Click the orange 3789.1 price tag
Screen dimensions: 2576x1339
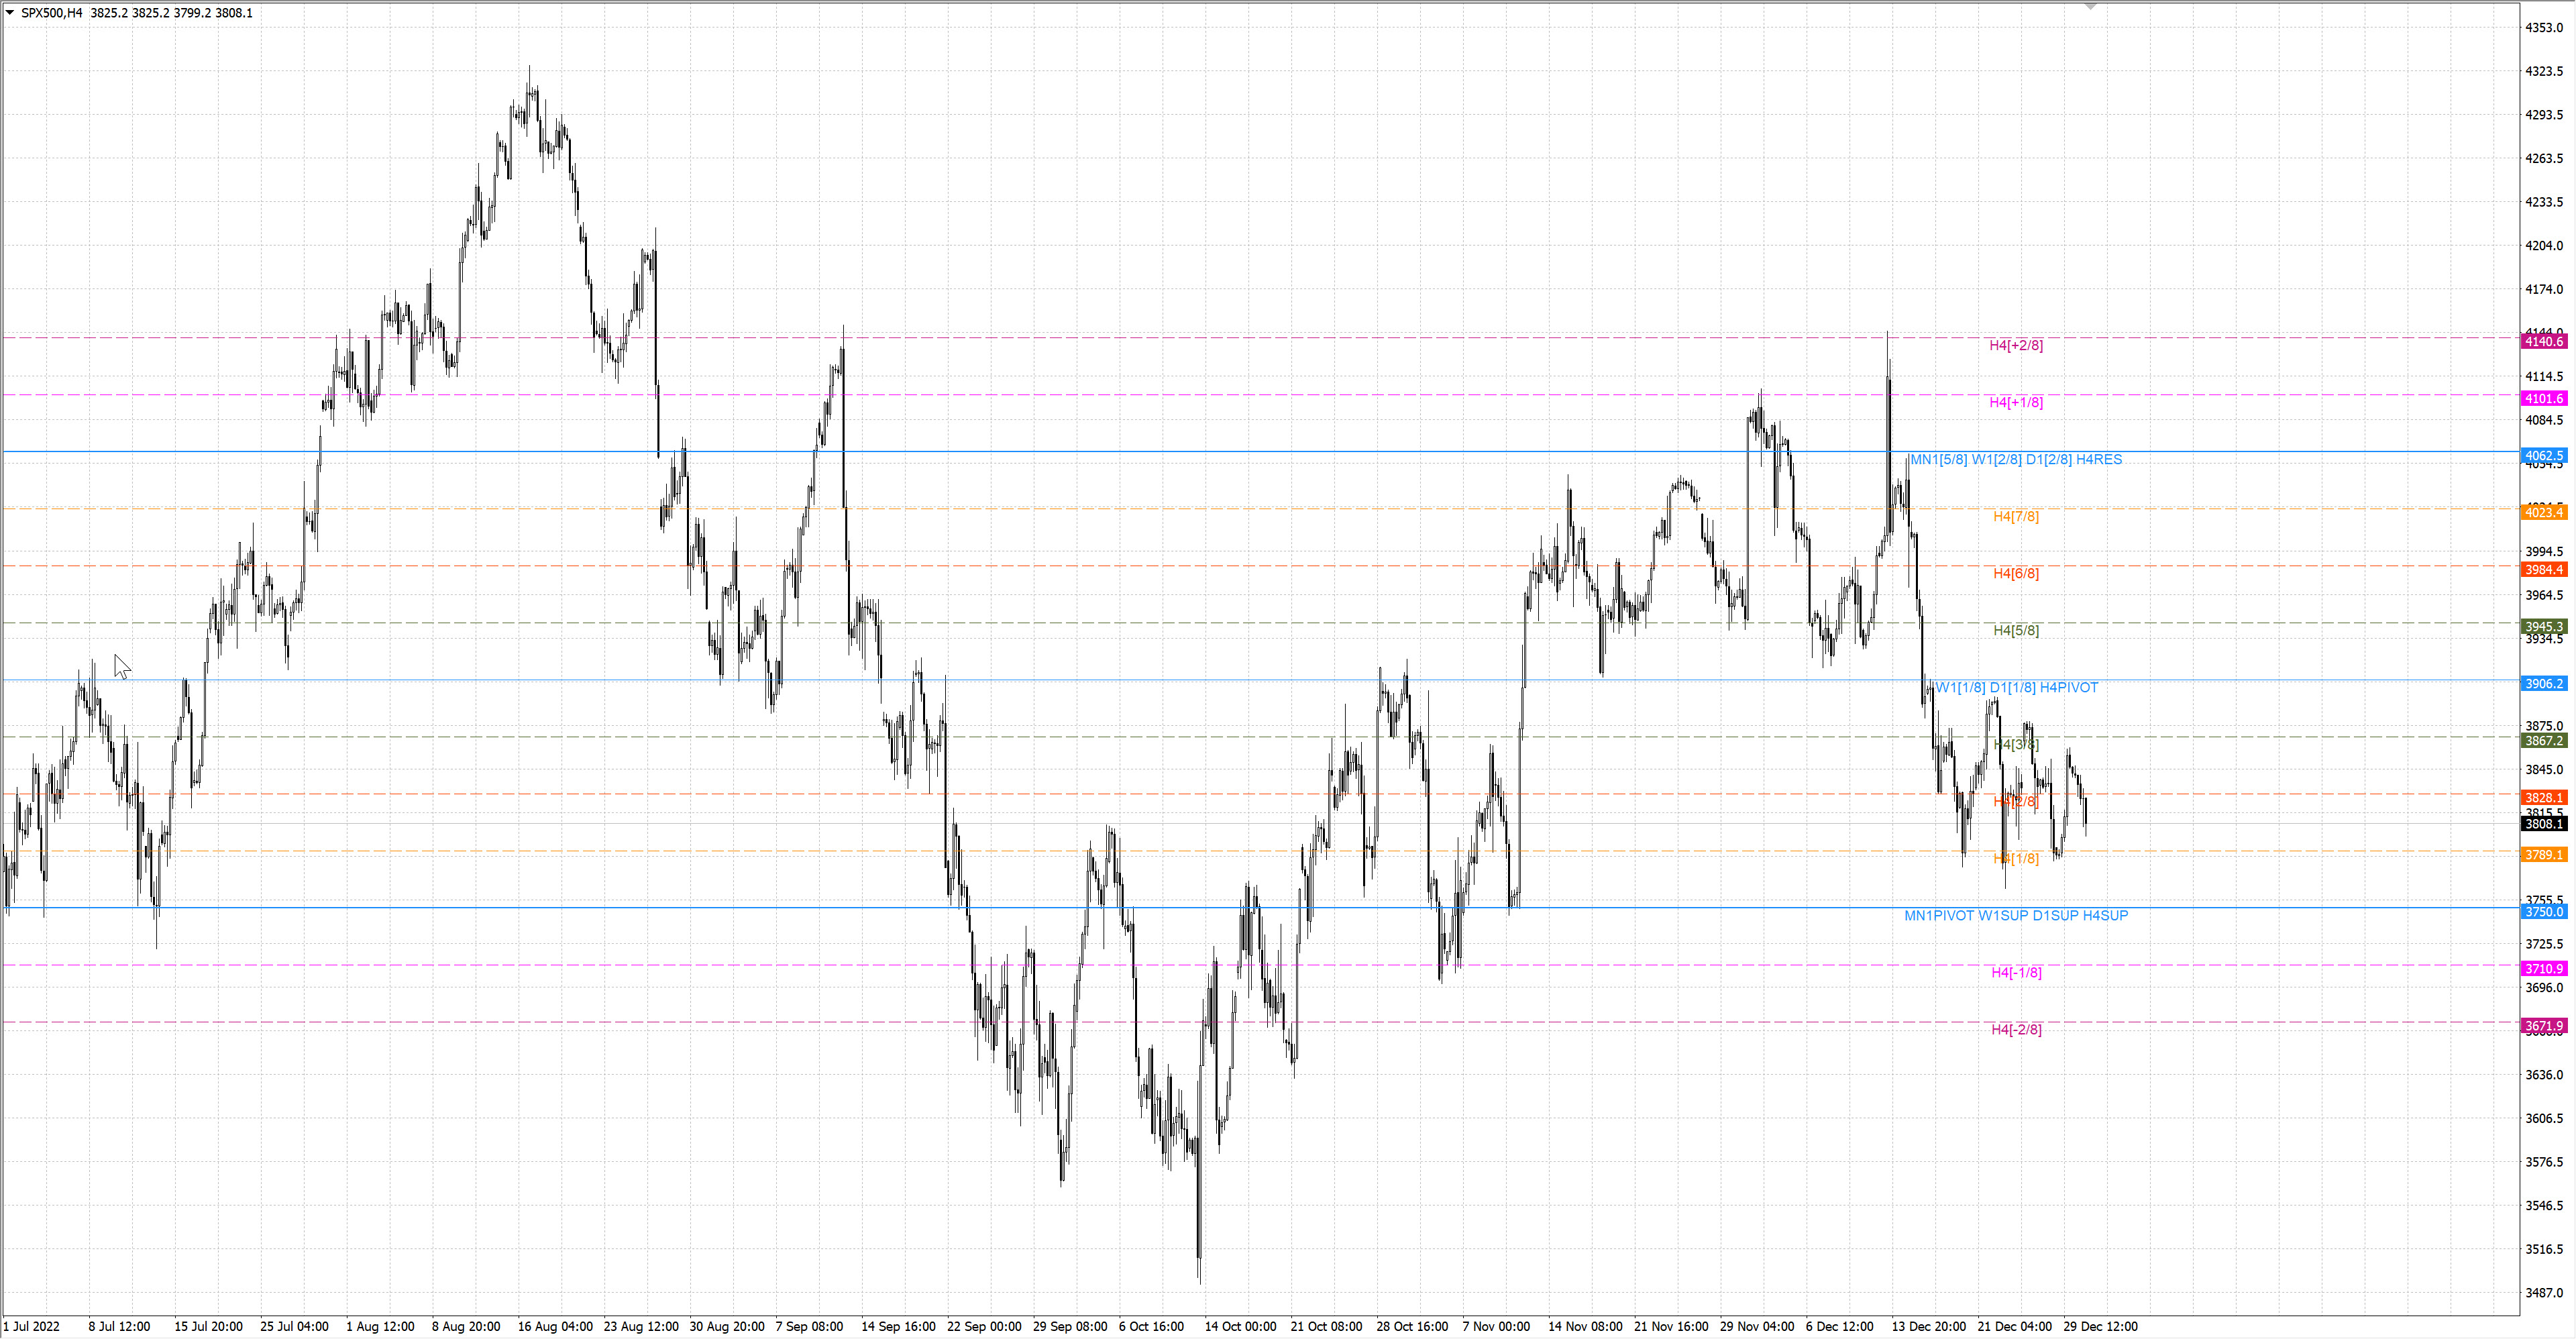pos(2544,855)
